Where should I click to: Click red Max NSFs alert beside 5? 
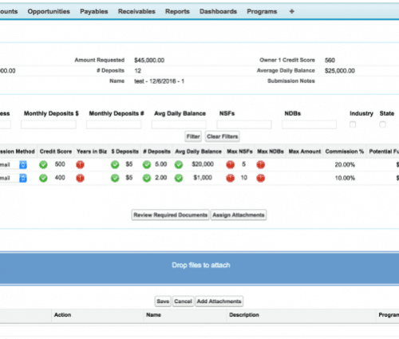[x=231, y=164]
